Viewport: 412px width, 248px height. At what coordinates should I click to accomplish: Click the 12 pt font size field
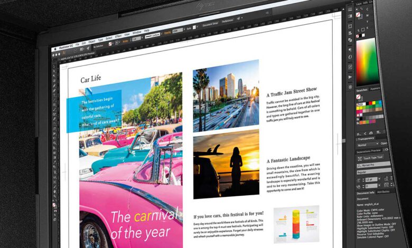click(371, 179)
